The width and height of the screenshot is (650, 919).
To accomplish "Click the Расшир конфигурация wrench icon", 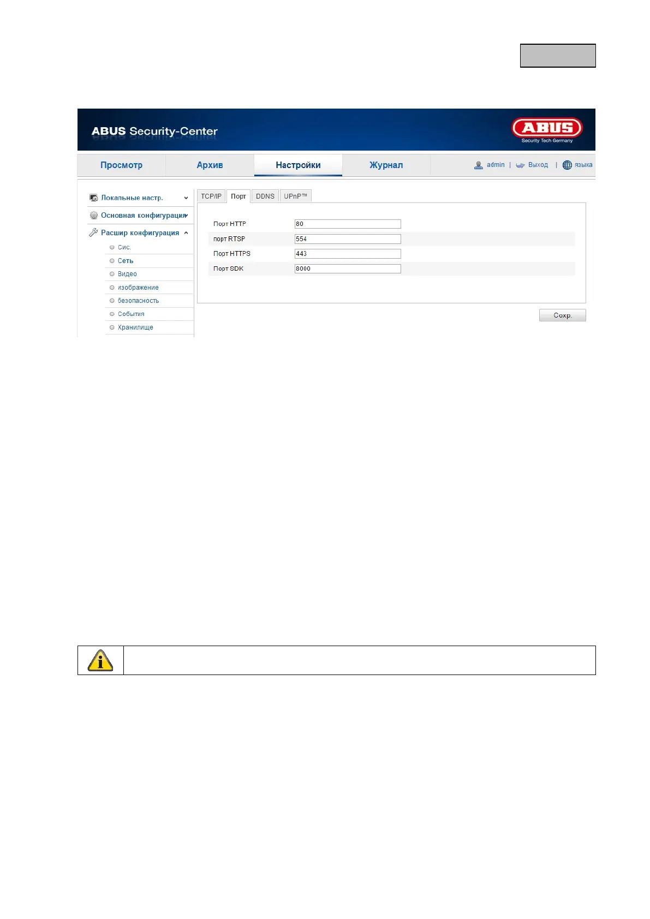I will tap(93, 232).
